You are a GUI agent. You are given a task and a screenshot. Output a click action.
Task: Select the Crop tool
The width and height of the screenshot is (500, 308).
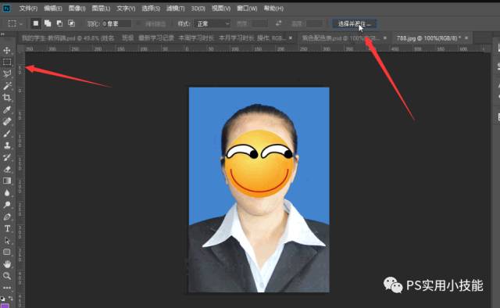(7, 98)
